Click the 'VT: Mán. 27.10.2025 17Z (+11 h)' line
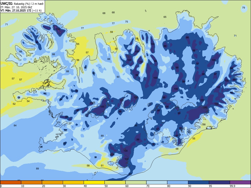 (x=21, y=11)
